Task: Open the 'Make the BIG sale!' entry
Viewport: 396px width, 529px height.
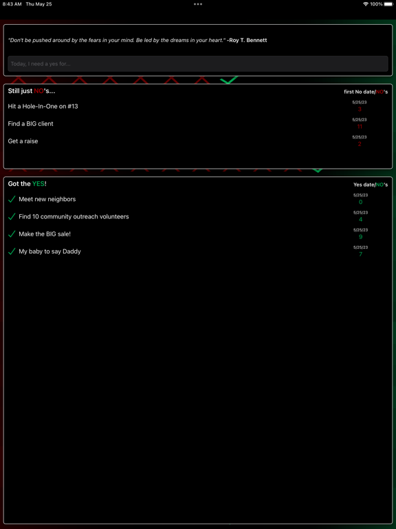Action: click(x=45, y=234)
